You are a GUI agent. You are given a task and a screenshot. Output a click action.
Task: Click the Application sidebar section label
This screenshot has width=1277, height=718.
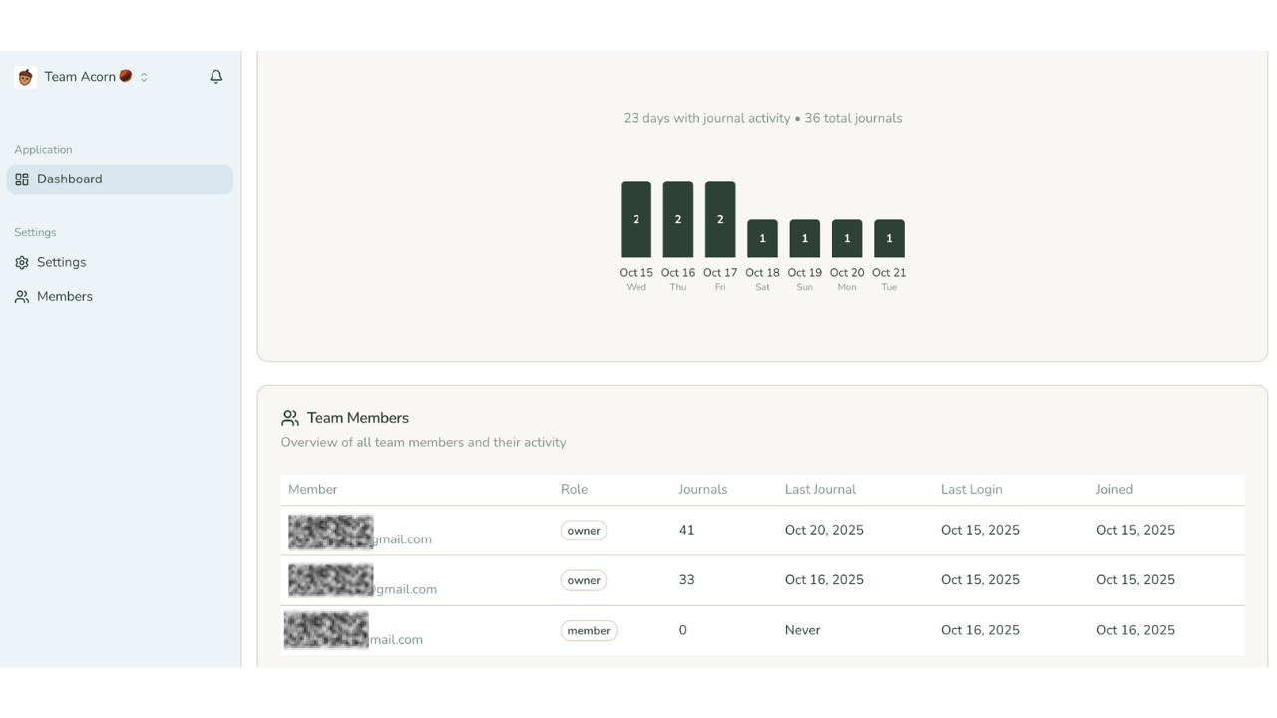pyautogui.click(x=43, y=150)
